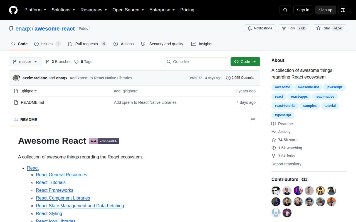
Task: Click the Notifications bell button
Action: [x=260, y=28]
